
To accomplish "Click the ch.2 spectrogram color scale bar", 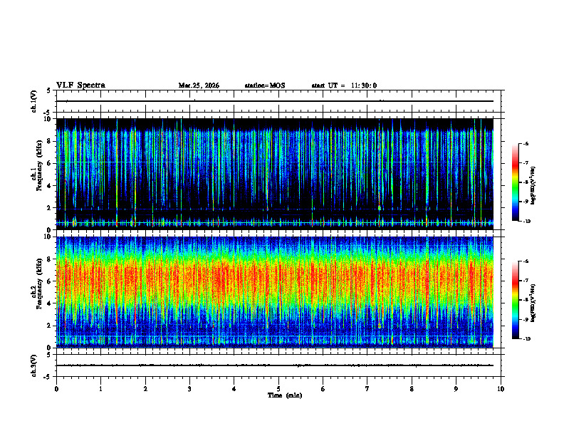I will [x=516, y=300].
